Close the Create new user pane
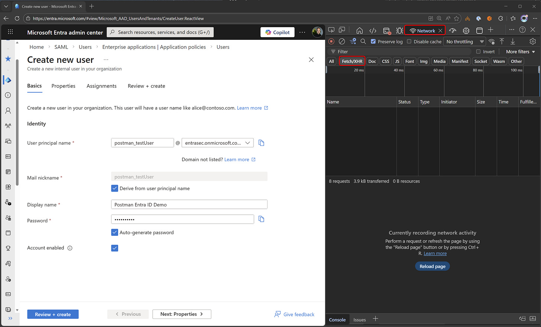Screen dimensions: 541x327 [311, 60]
